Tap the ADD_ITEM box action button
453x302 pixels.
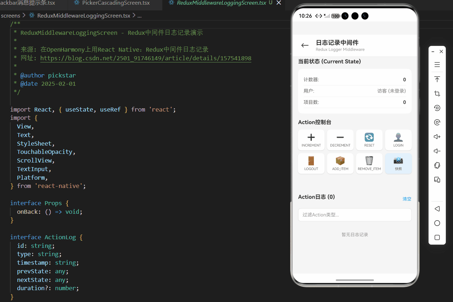coord(340,164)
